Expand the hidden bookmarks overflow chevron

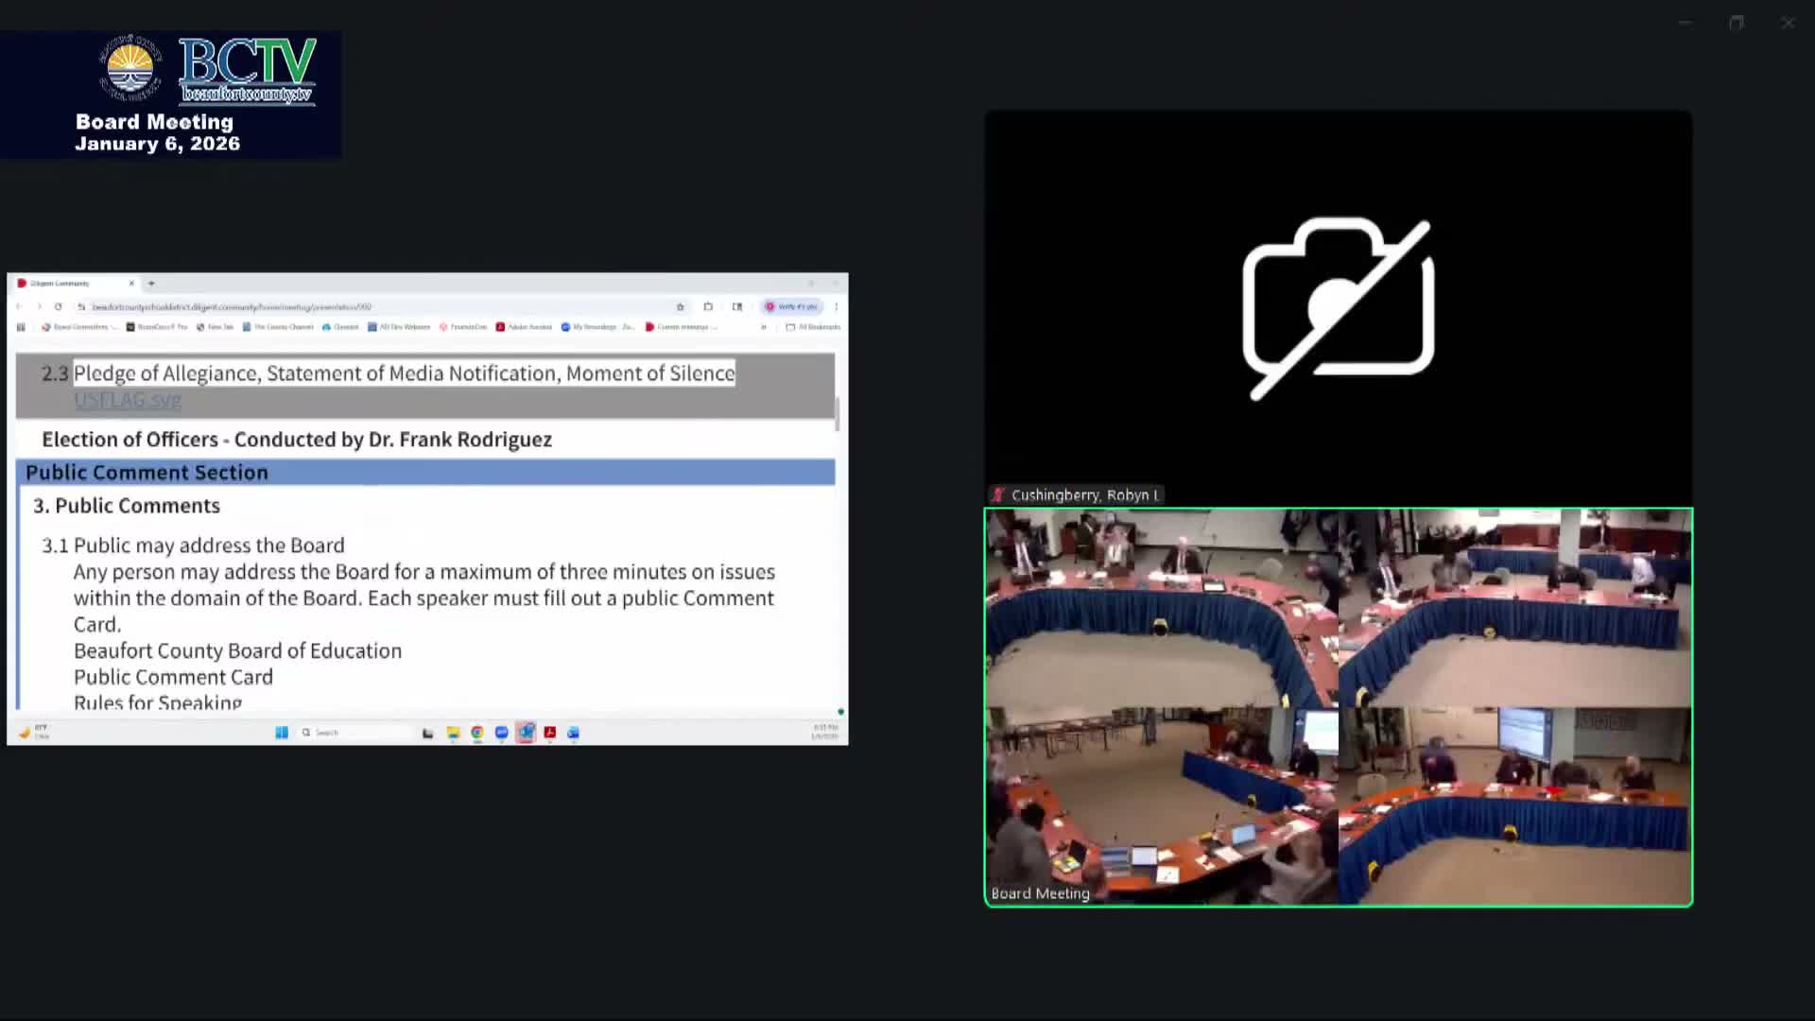click(764, 327)
